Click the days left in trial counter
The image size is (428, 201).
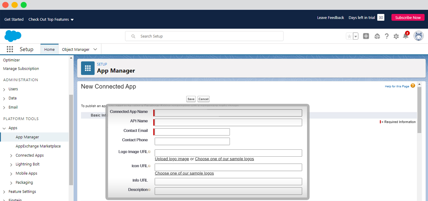(381, 17)
